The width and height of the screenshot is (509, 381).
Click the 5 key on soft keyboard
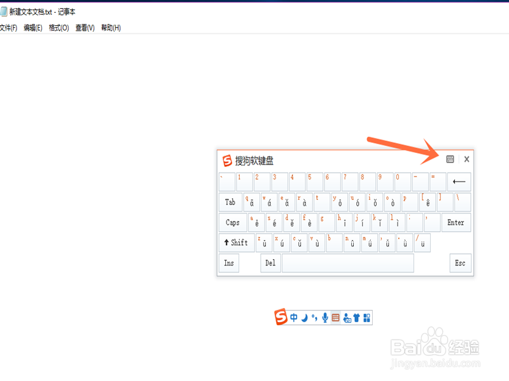tap(314, 182)
